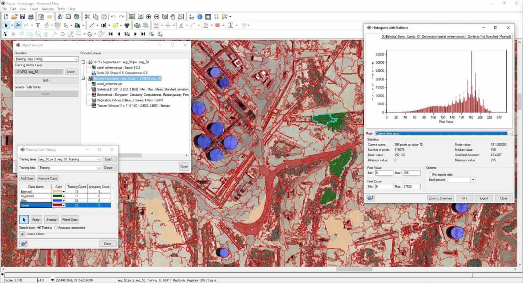The image size is (523, 283).
Task: Click the blue information icon in toolbar
Action: point(200,17)
